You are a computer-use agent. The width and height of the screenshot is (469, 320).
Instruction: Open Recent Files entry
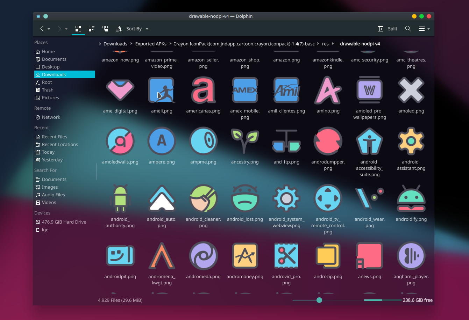(x=65, y=137)
